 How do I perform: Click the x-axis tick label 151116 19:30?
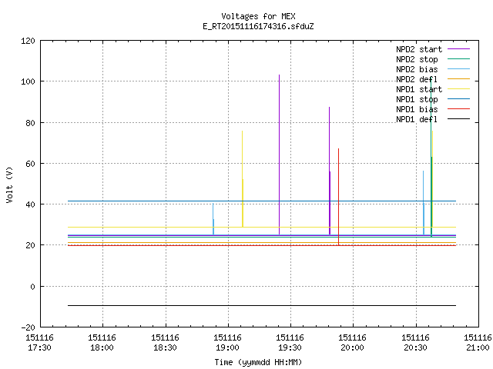[290, 343]
